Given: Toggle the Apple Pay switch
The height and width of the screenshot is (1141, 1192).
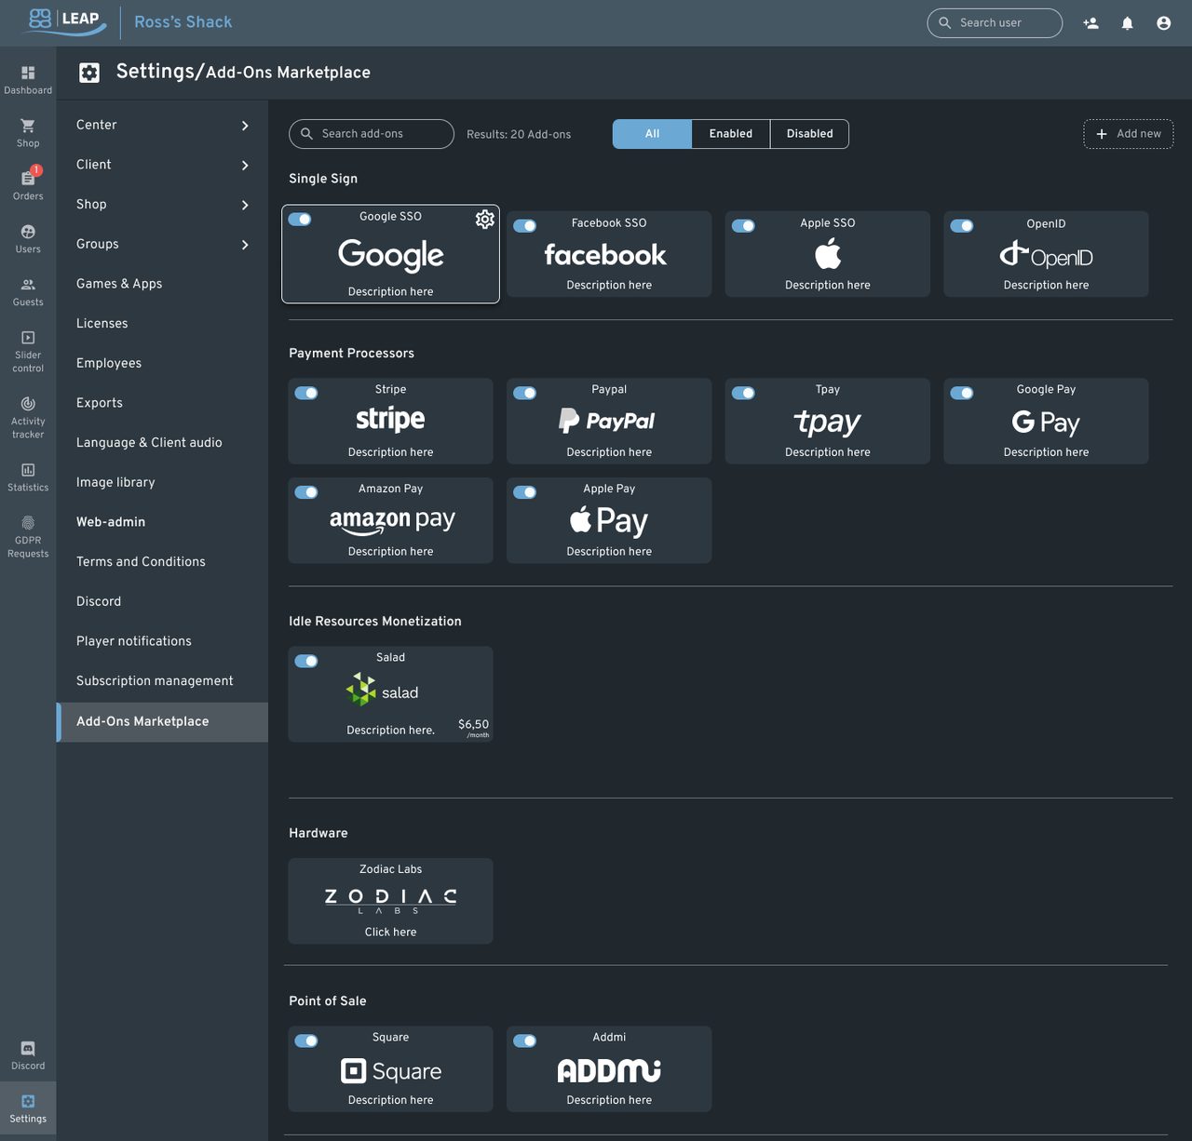Looking at the screenshot, I should pos(525,492).
